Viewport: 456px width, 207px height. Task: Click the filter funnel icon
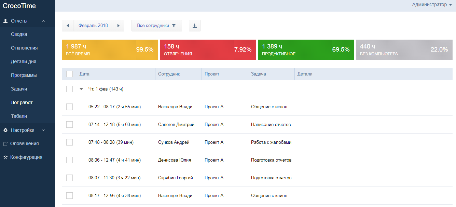pos(174,26)
